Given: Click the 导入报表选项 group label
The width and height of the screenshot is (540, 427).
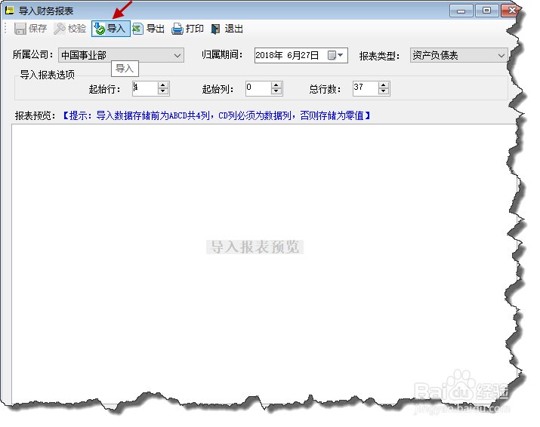Looking at the screenshot, I should 47,75.
